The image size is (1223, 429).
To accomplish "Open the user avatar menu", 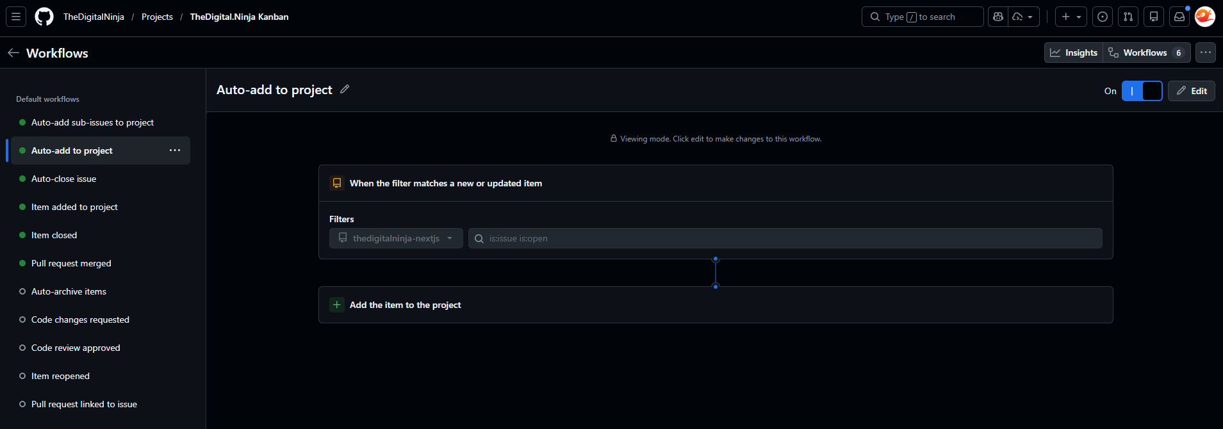I will pos(1205,17).
